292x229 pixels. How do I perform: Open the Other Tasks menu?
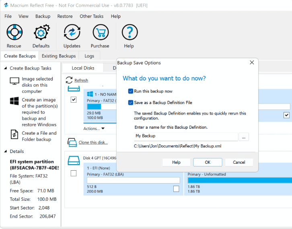click(91, 16)
